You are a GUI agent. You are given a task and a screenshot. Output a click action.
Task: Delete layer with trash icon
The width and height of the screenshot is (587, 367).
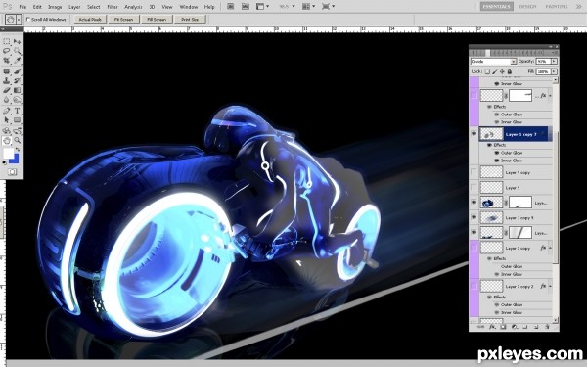click(x=547, y=327)
